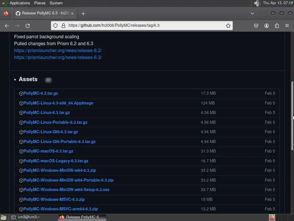Screen dimensions: 294x221
Task: Click package icon beside PollyMC-Linux-Portable-6.3.tar.gz
Action: (21, 122)
